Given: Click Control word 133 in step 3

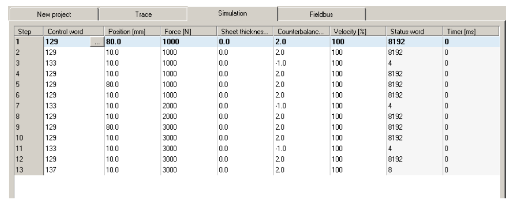Looking at the screenshot, I should pos(74,64).
